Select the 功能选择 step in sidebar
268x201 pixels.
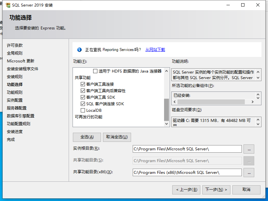tap(15, 85)
